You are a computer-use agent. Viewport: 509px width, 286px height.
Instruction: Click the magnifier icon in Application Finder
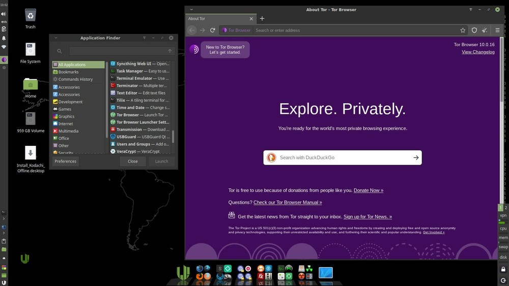click(x=60, y=51)
